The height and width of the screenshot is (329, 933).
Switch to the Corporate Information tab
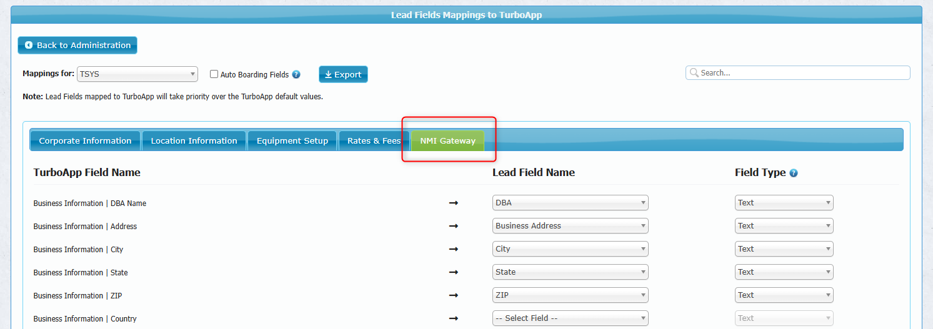[86, 140]
